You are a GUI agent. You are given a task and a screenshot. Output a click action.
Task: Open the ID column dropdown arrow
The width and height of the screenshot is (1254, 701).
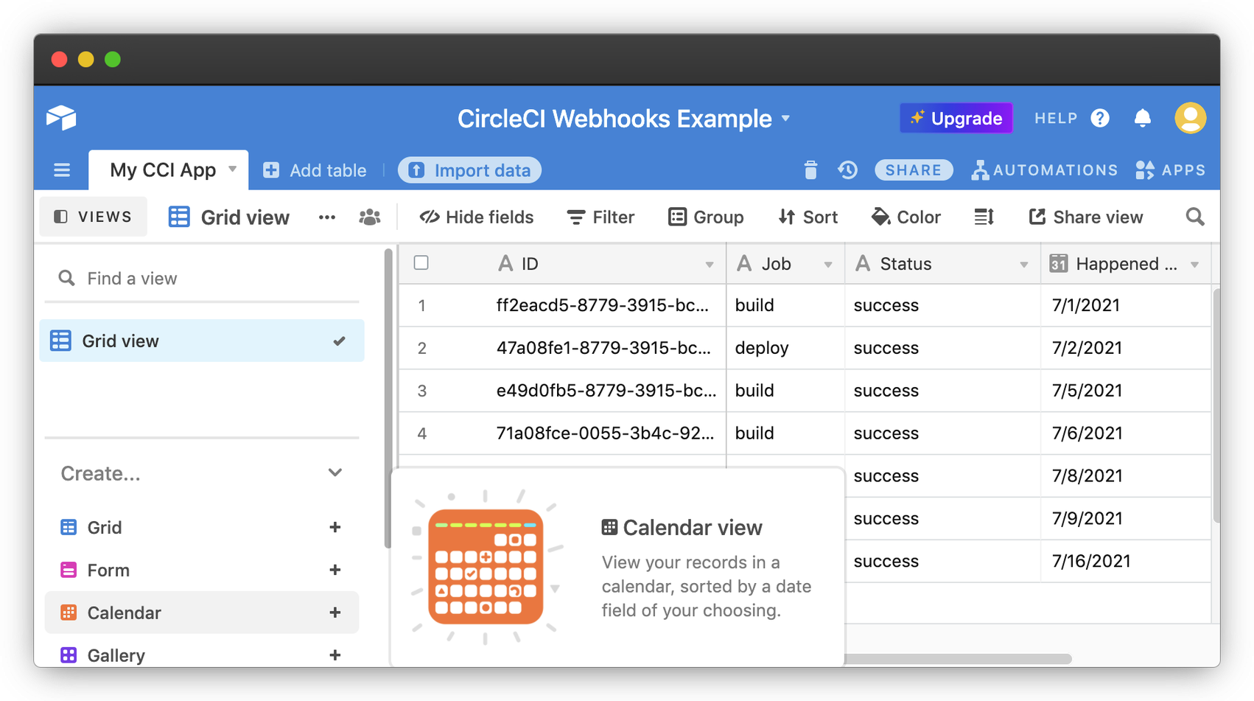click(710, 265)
